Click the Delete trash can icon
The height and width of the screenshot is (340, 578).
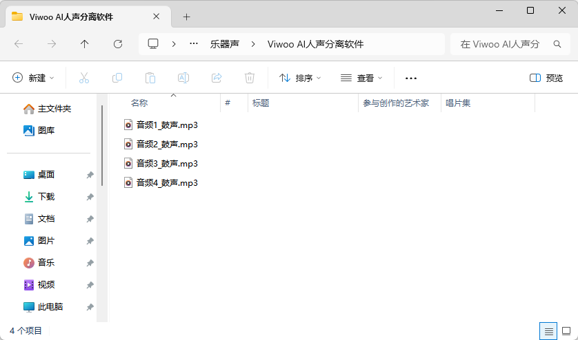(x=250, y=78)
